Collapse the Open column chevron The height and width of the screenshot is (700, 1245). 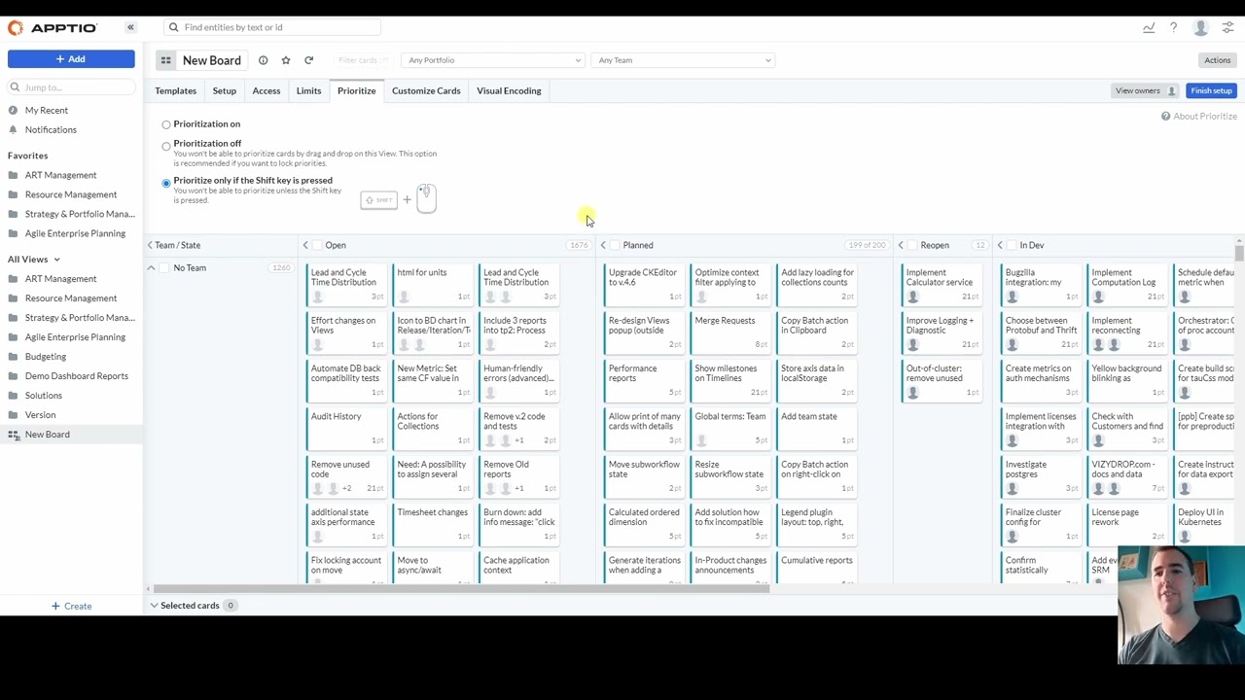[305, 245]
